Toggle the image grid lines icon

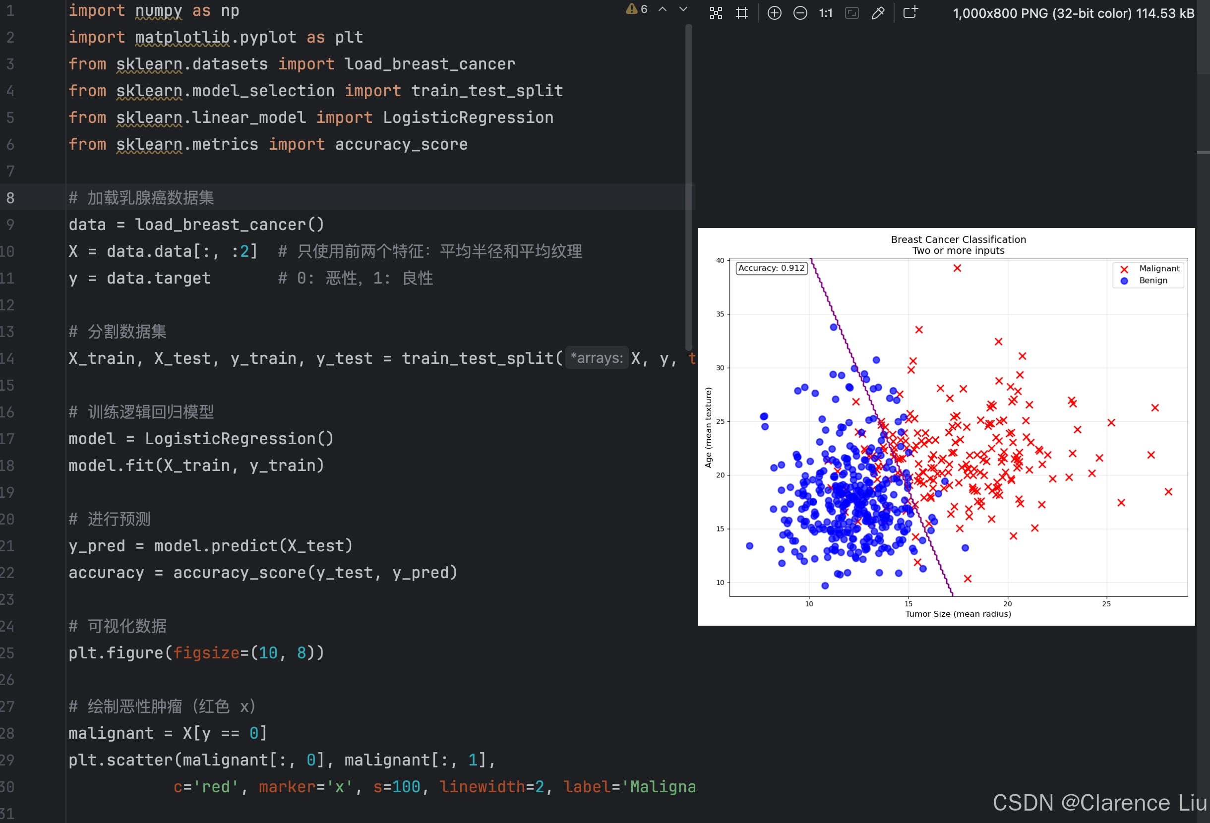742,13
